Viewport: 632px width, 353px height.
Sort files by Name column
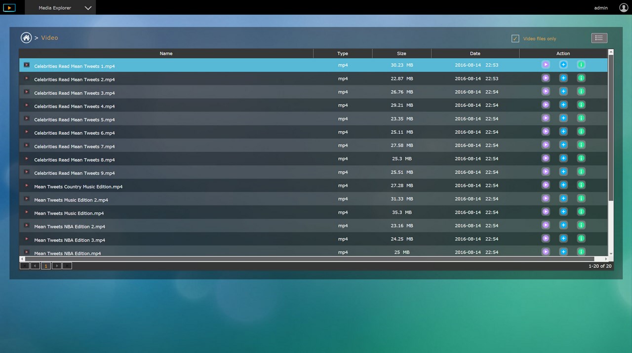[x=166, y=53]
